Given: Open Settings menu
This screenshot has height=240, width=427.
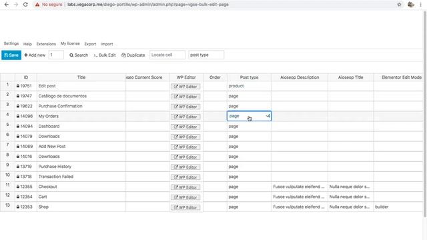Looking at the screenshot, I should click(x=11, y=43).
